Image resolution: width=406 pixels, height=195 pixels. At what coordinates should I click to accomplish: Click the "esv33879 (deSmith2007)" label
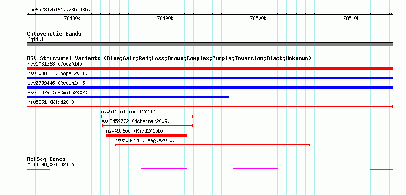[57, 92]
